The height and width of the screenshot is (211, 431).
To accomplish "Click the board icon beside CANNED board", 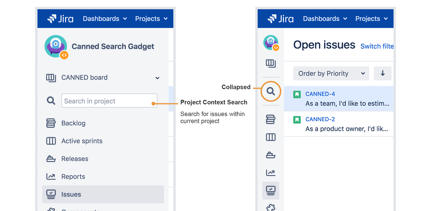I will 51,78.
